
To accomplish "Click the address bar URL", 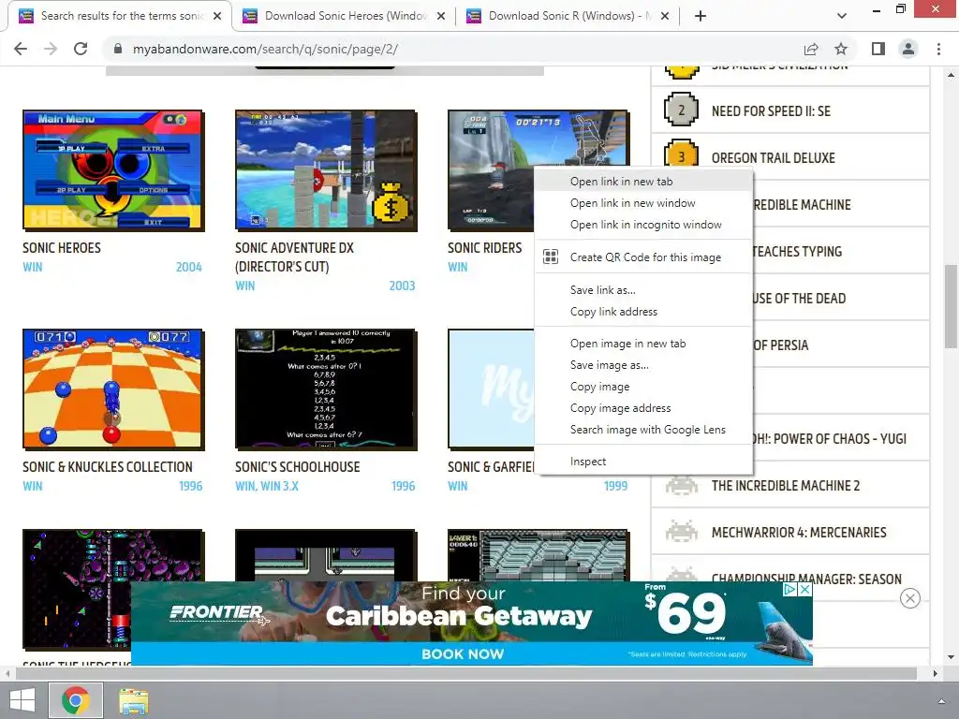I will coord(265,49).
